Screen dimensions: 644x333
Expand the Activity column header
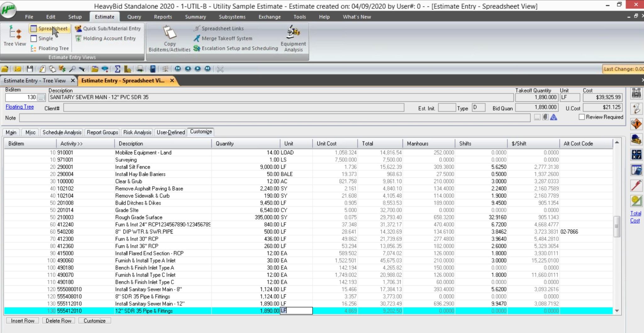click(71, 143)
